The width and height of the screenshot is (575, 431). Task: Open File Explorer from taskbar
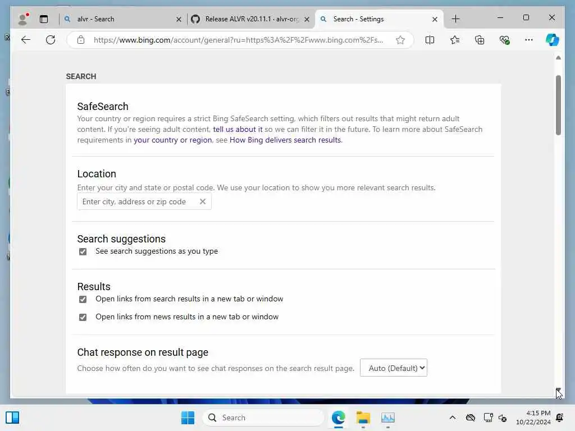tap(363, 418)
